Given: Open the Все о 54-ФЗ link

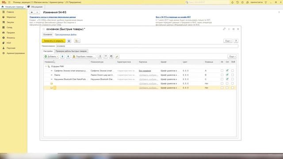Looking at the screenshot, I should pyautogui.click(x=173, y=17).
